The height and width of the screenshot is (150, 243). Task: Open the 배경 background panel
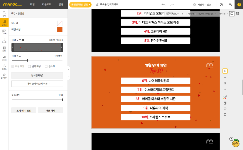click(4, 49)
